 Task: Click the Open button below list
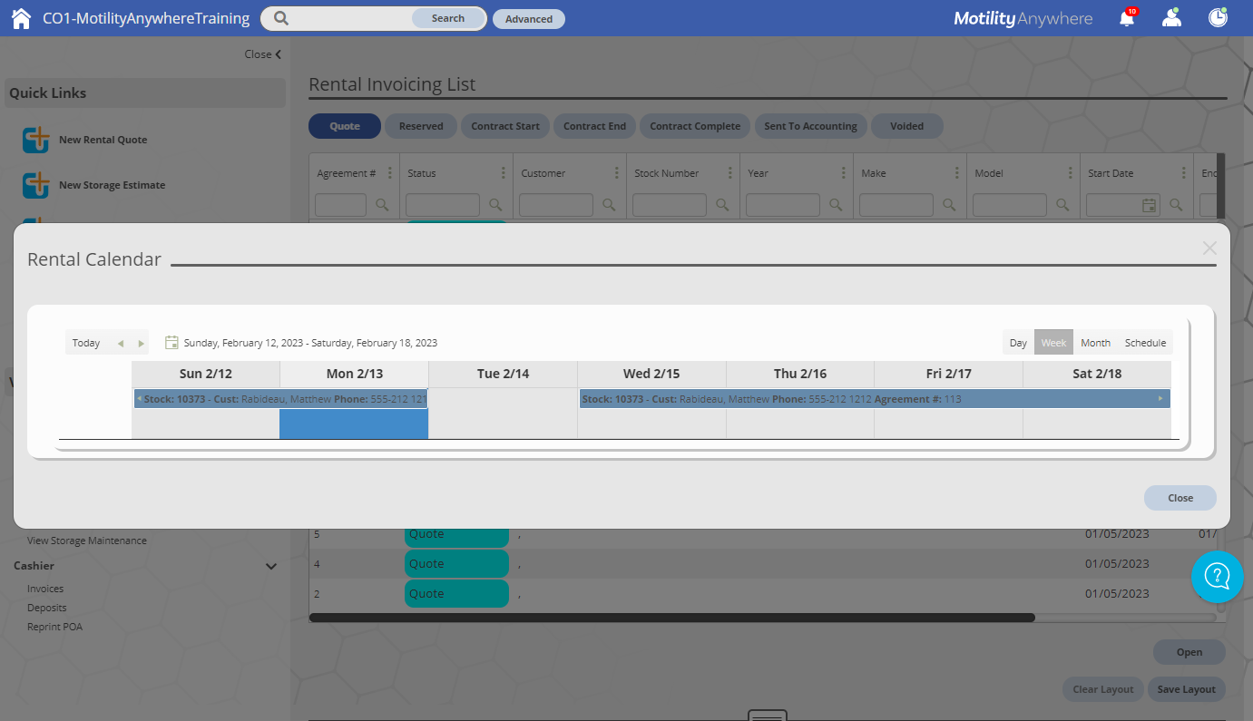pyautogui.click(x=1189, y=652)
